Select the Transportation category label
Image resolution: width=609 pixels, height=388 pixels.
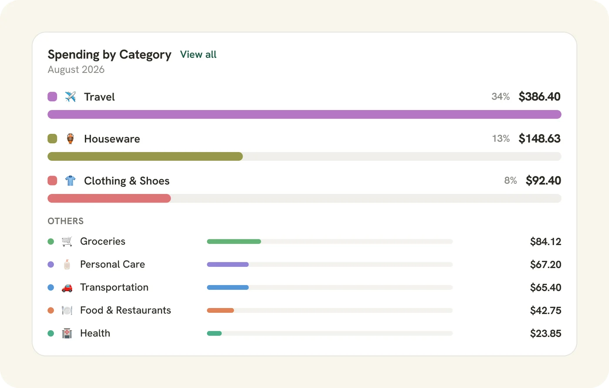[114, 287]
